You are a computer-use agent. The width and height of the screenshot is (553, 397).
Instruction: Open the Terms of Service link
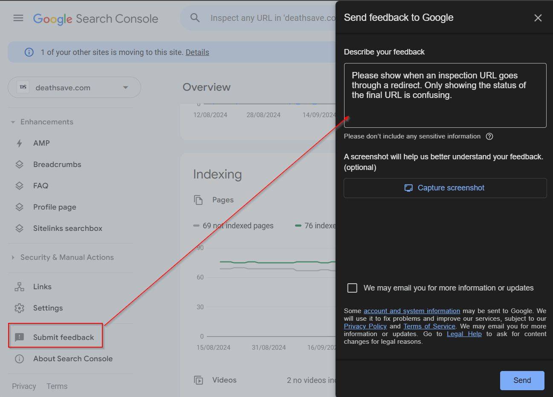pos(429,326)
